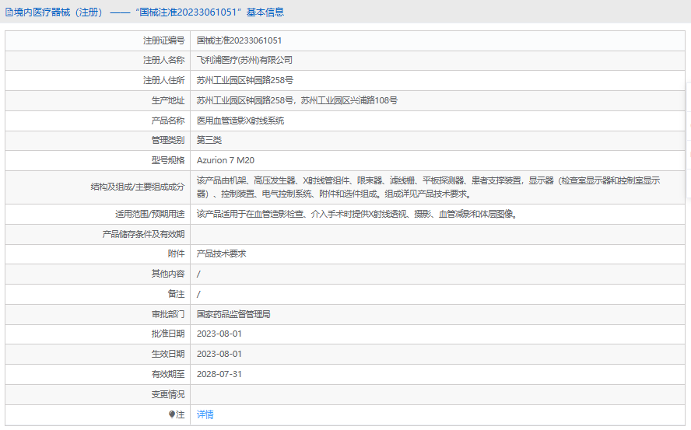Click the expiry date 2028-07-31
The image size is (691, 430).
(x=219, y=374)
